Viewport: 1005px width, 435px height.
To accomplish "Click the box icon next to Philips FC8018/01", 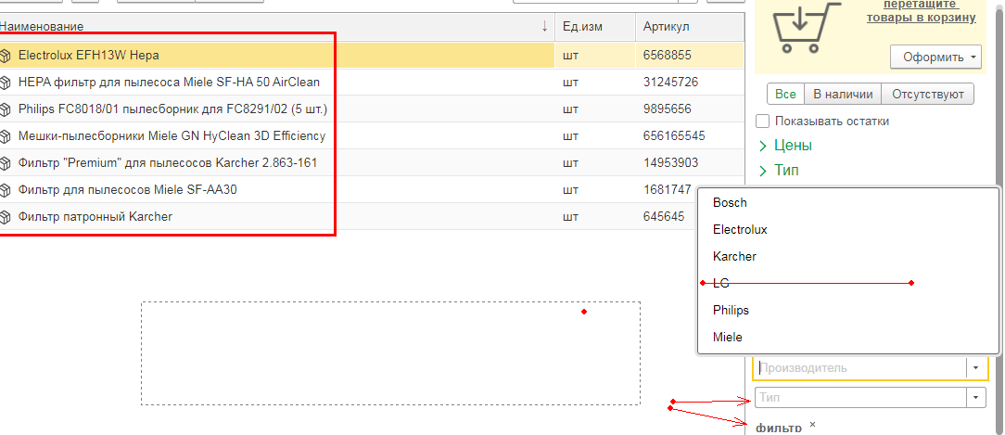I will pos(6,109).
